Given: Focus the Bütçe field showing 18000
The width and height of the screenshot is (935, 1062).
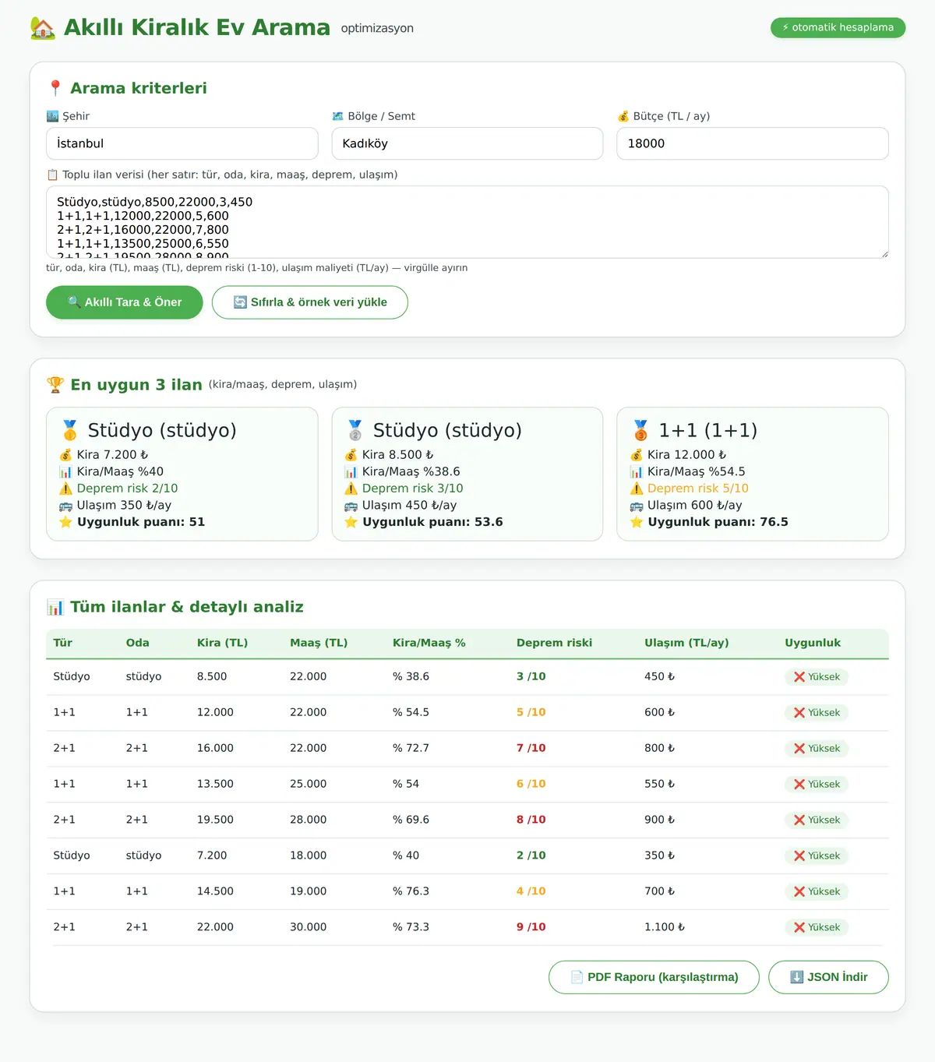Looking at the screenshot, I should [x=753, y=143].
